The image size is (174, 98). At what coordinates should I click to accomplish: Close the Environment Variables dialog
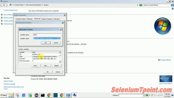[63, 23]
